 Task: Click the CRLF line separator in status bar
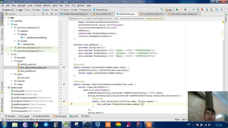(184, 120)
